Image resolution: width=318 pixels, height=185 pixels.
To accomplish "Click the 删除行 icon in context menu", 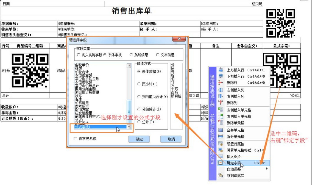I will click(221, 83).
